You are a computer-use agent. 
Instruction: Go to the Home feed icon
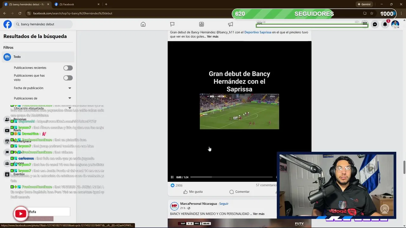tap(143, 24)
